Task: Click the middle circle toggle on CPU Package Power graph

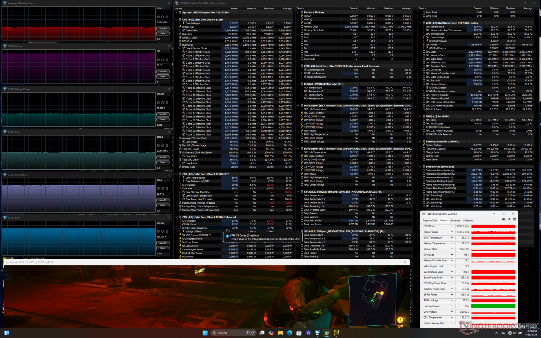Action: 163,103
